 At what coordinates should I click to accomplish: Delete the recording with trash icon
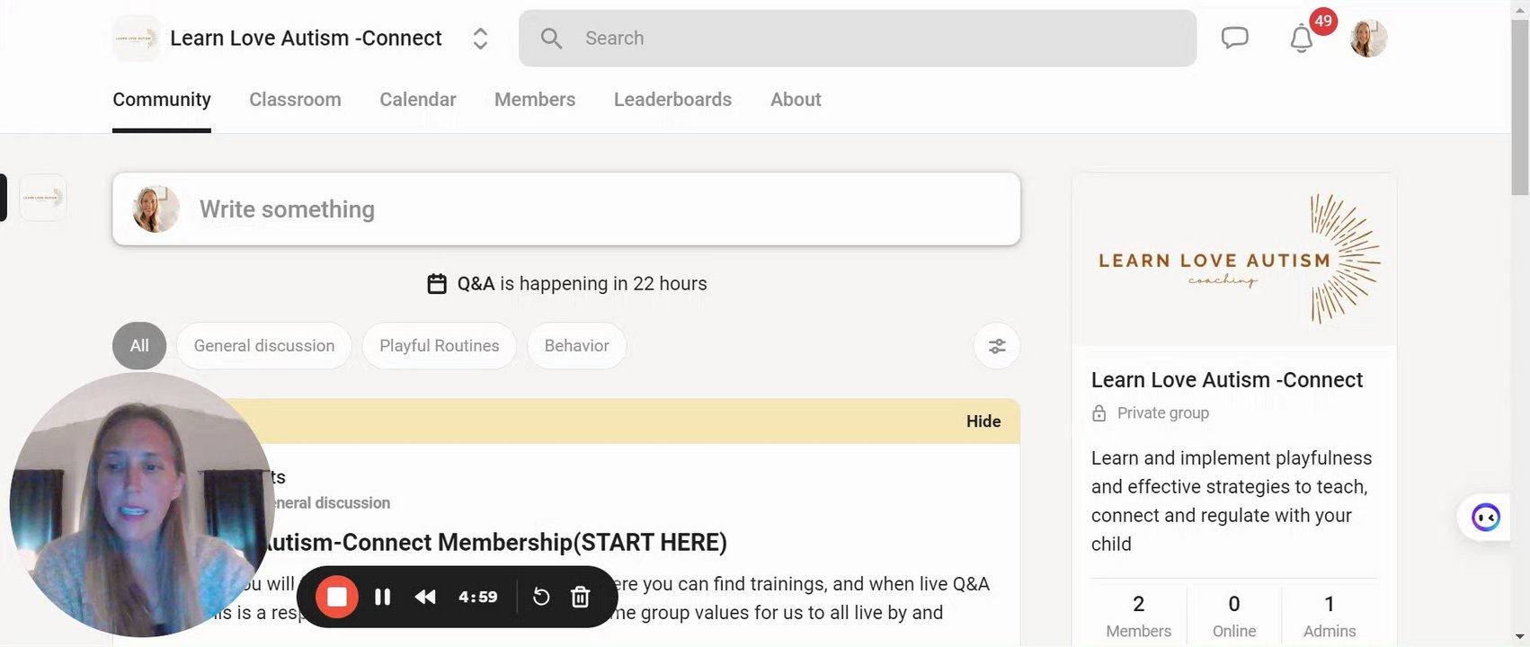(x=581, y=597)
